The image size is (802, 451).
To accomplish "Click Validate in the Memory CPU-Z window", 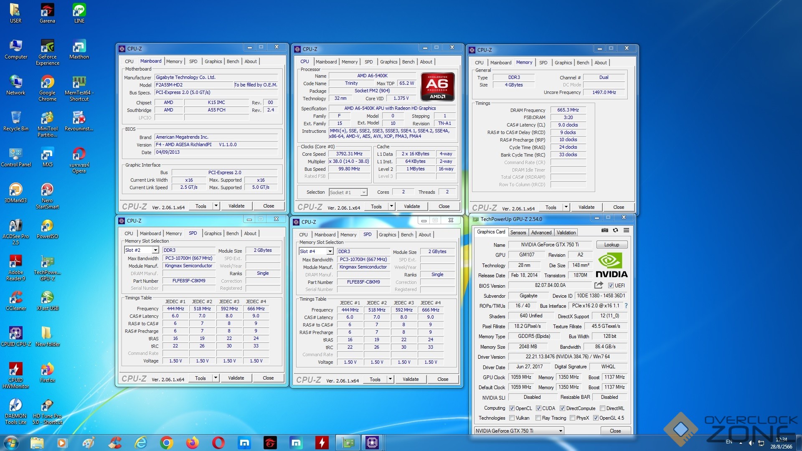I will (x=586, y=207).
